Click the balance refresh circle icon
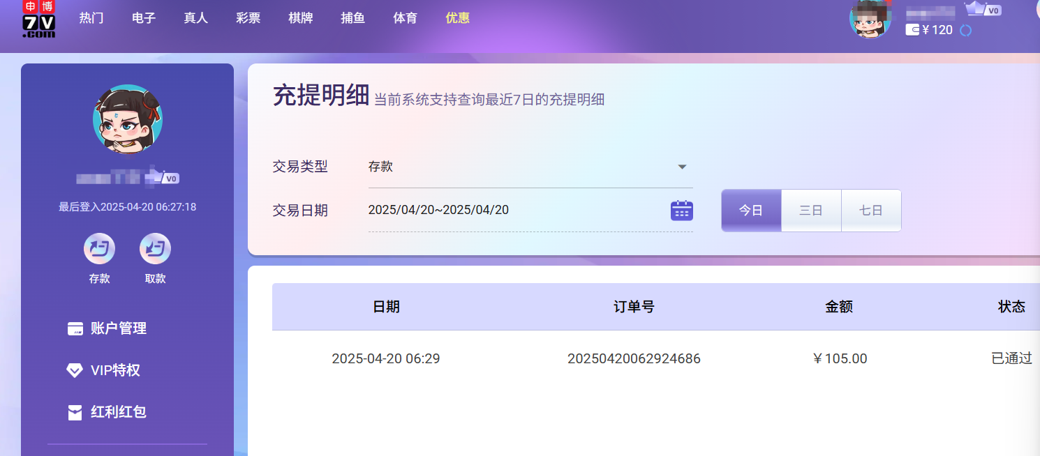This screenshot has width=1040, height=456. coord(966,31)
